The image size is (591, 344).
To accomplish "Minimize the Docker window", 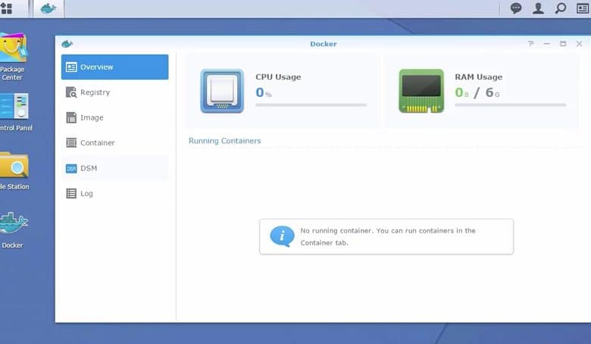I will (546, 44).
